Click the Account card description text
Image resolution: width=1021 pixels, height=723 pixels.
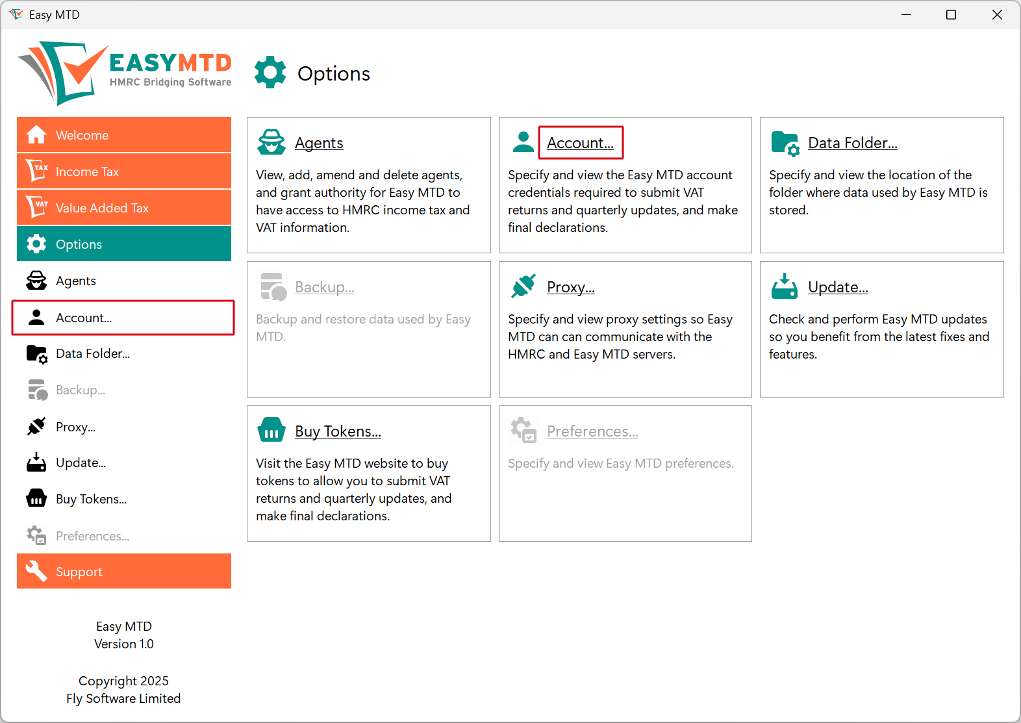[623, 201]
